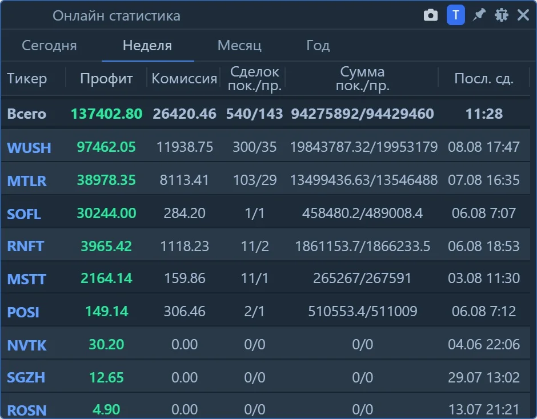Sort by the Тикер column header

(x=27, y=78)
